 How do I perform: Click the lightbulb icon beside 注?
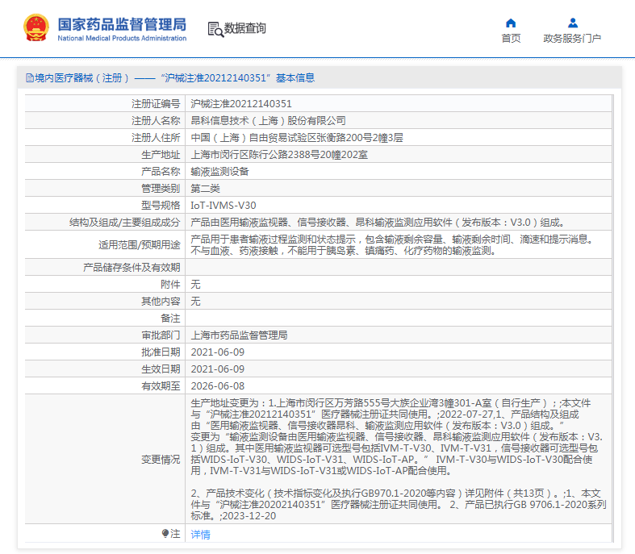coord(165,534)
